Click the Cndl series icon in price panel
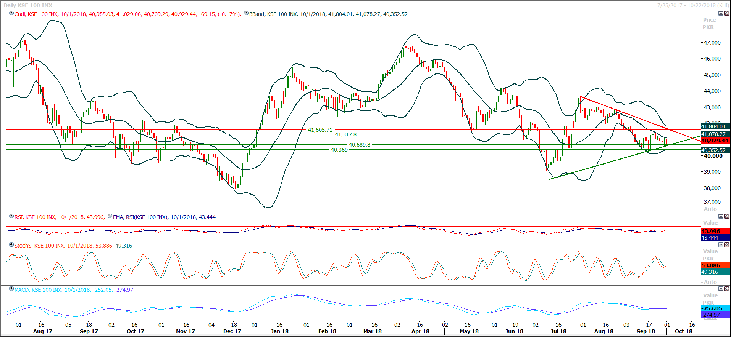This screenshot has width=731, height=337. pyautogui.click(x=11, y=13)
